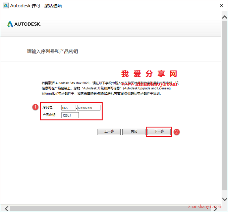The image size is (228, 212).
Task: Click the 下一步 (Next) button
Action: tap(159, 132)
